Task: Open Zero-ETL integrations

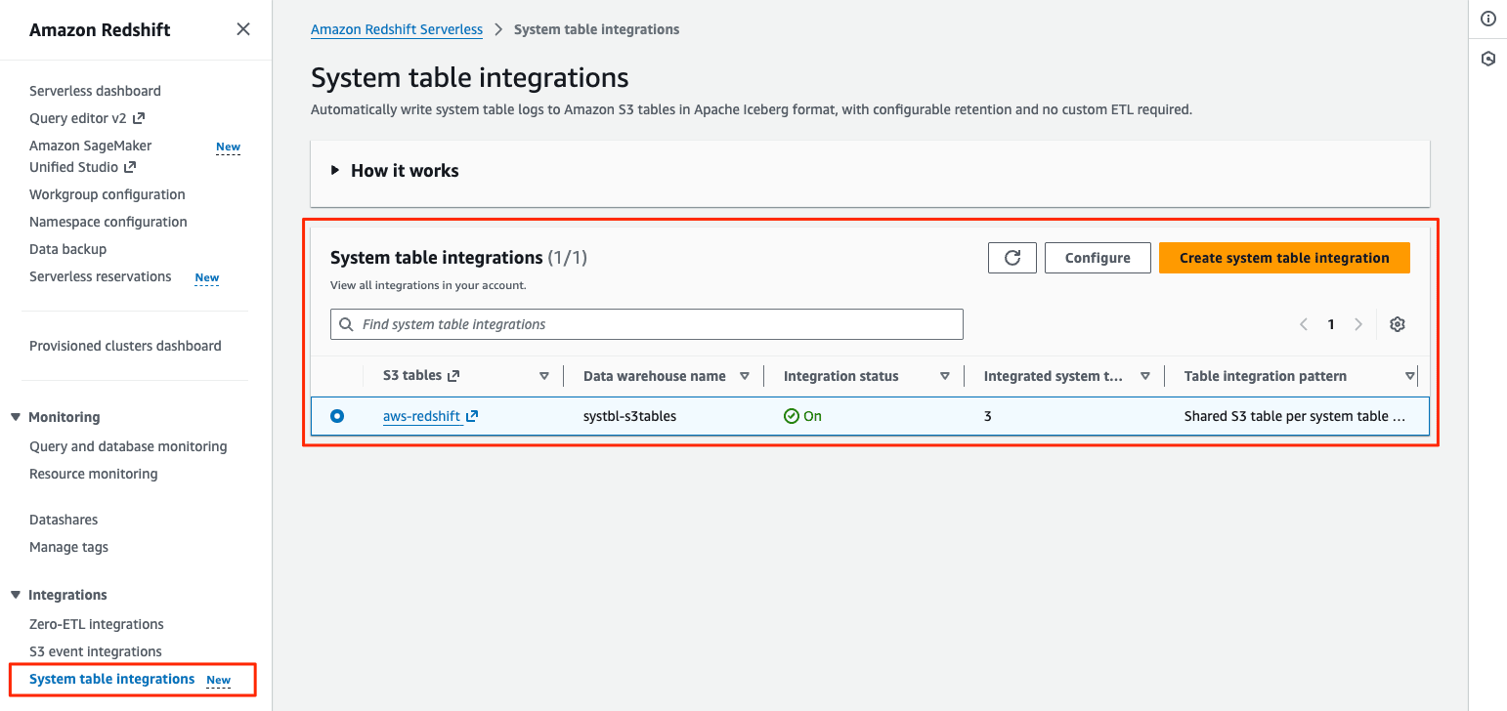Action: (x=97, y=624)
